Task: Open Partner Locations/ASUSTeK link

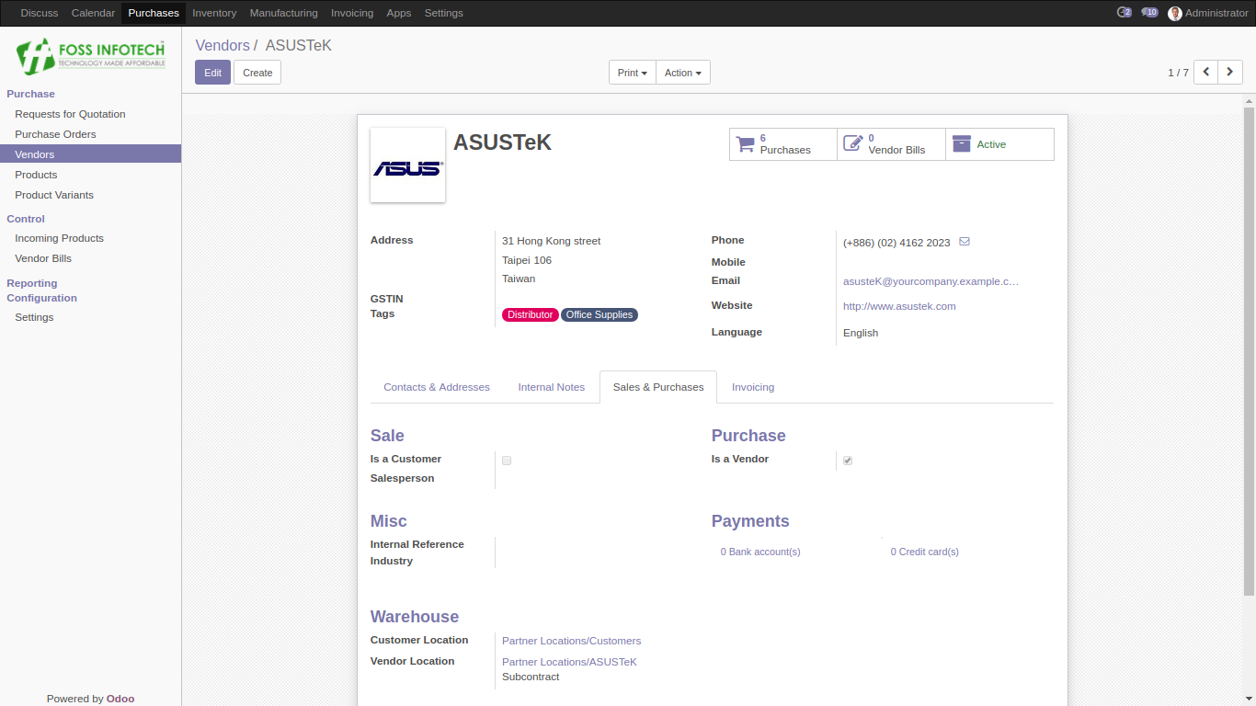Action: point(569,662)
